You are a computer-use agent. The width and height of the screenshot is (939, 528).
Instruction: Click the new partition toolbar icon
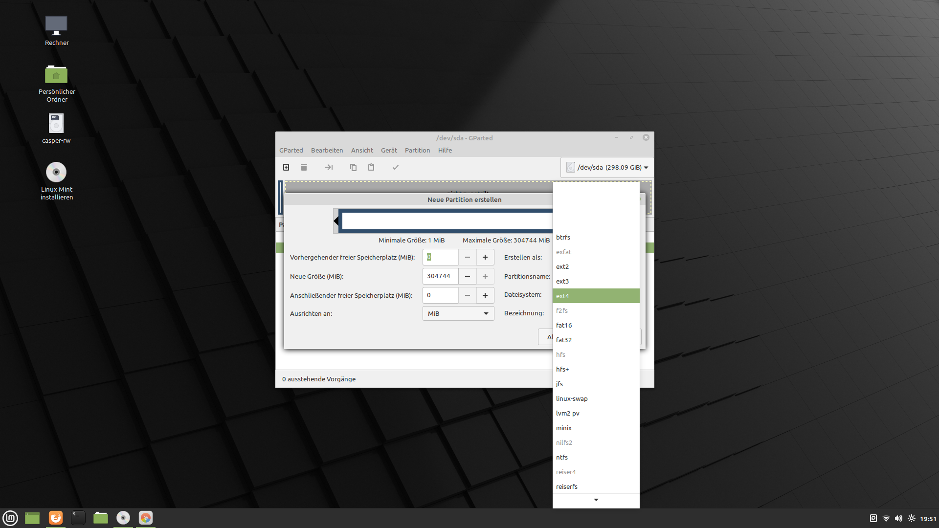coord(286,167)
